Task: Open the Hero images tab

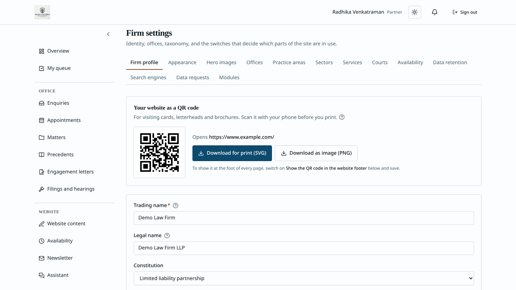Action: 221,63
